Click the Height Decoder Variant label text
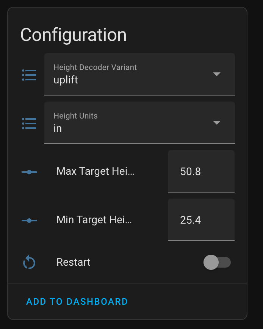Screen dimensions: 263x329 pos(95,67)
